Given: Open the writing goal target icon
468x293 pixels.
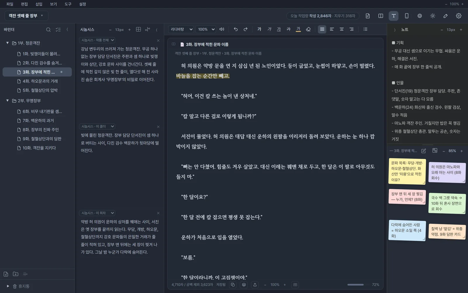Looking at the screenshot, I should tap(420, 16).
